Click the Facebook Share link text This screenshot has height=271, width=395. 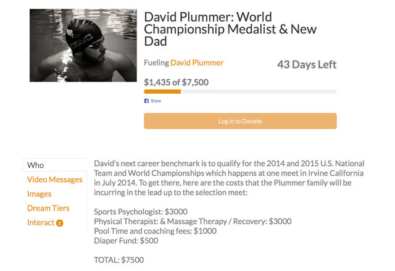click(156, 101)
